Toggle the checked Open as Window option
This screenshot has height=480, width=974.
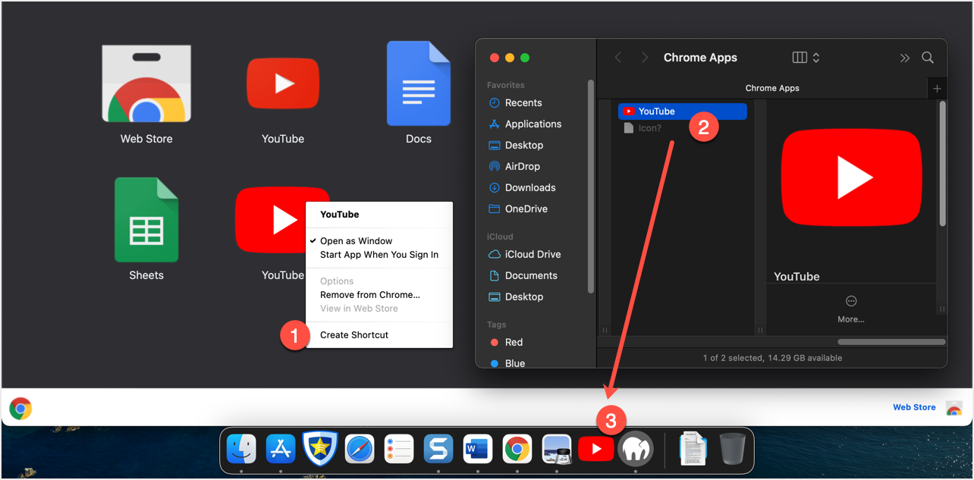356,241
